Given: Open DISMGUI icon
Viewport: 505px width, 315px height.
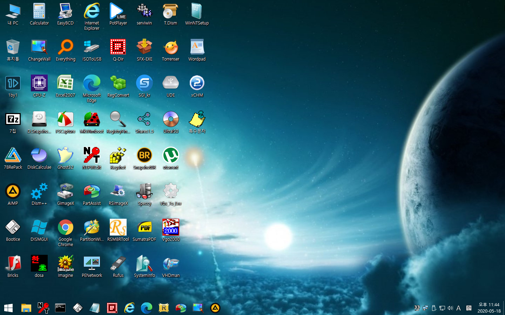Looking at the screenshot, I should click(39, 231).
